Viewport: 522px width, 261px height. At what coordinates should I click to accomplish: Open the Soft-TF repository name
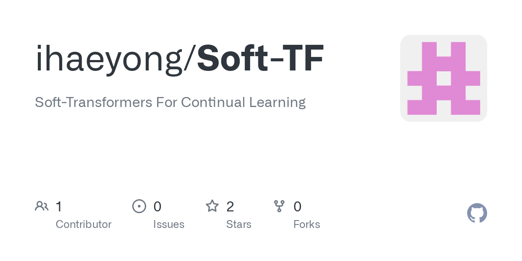pyautogui.click(x=260, y=59)
